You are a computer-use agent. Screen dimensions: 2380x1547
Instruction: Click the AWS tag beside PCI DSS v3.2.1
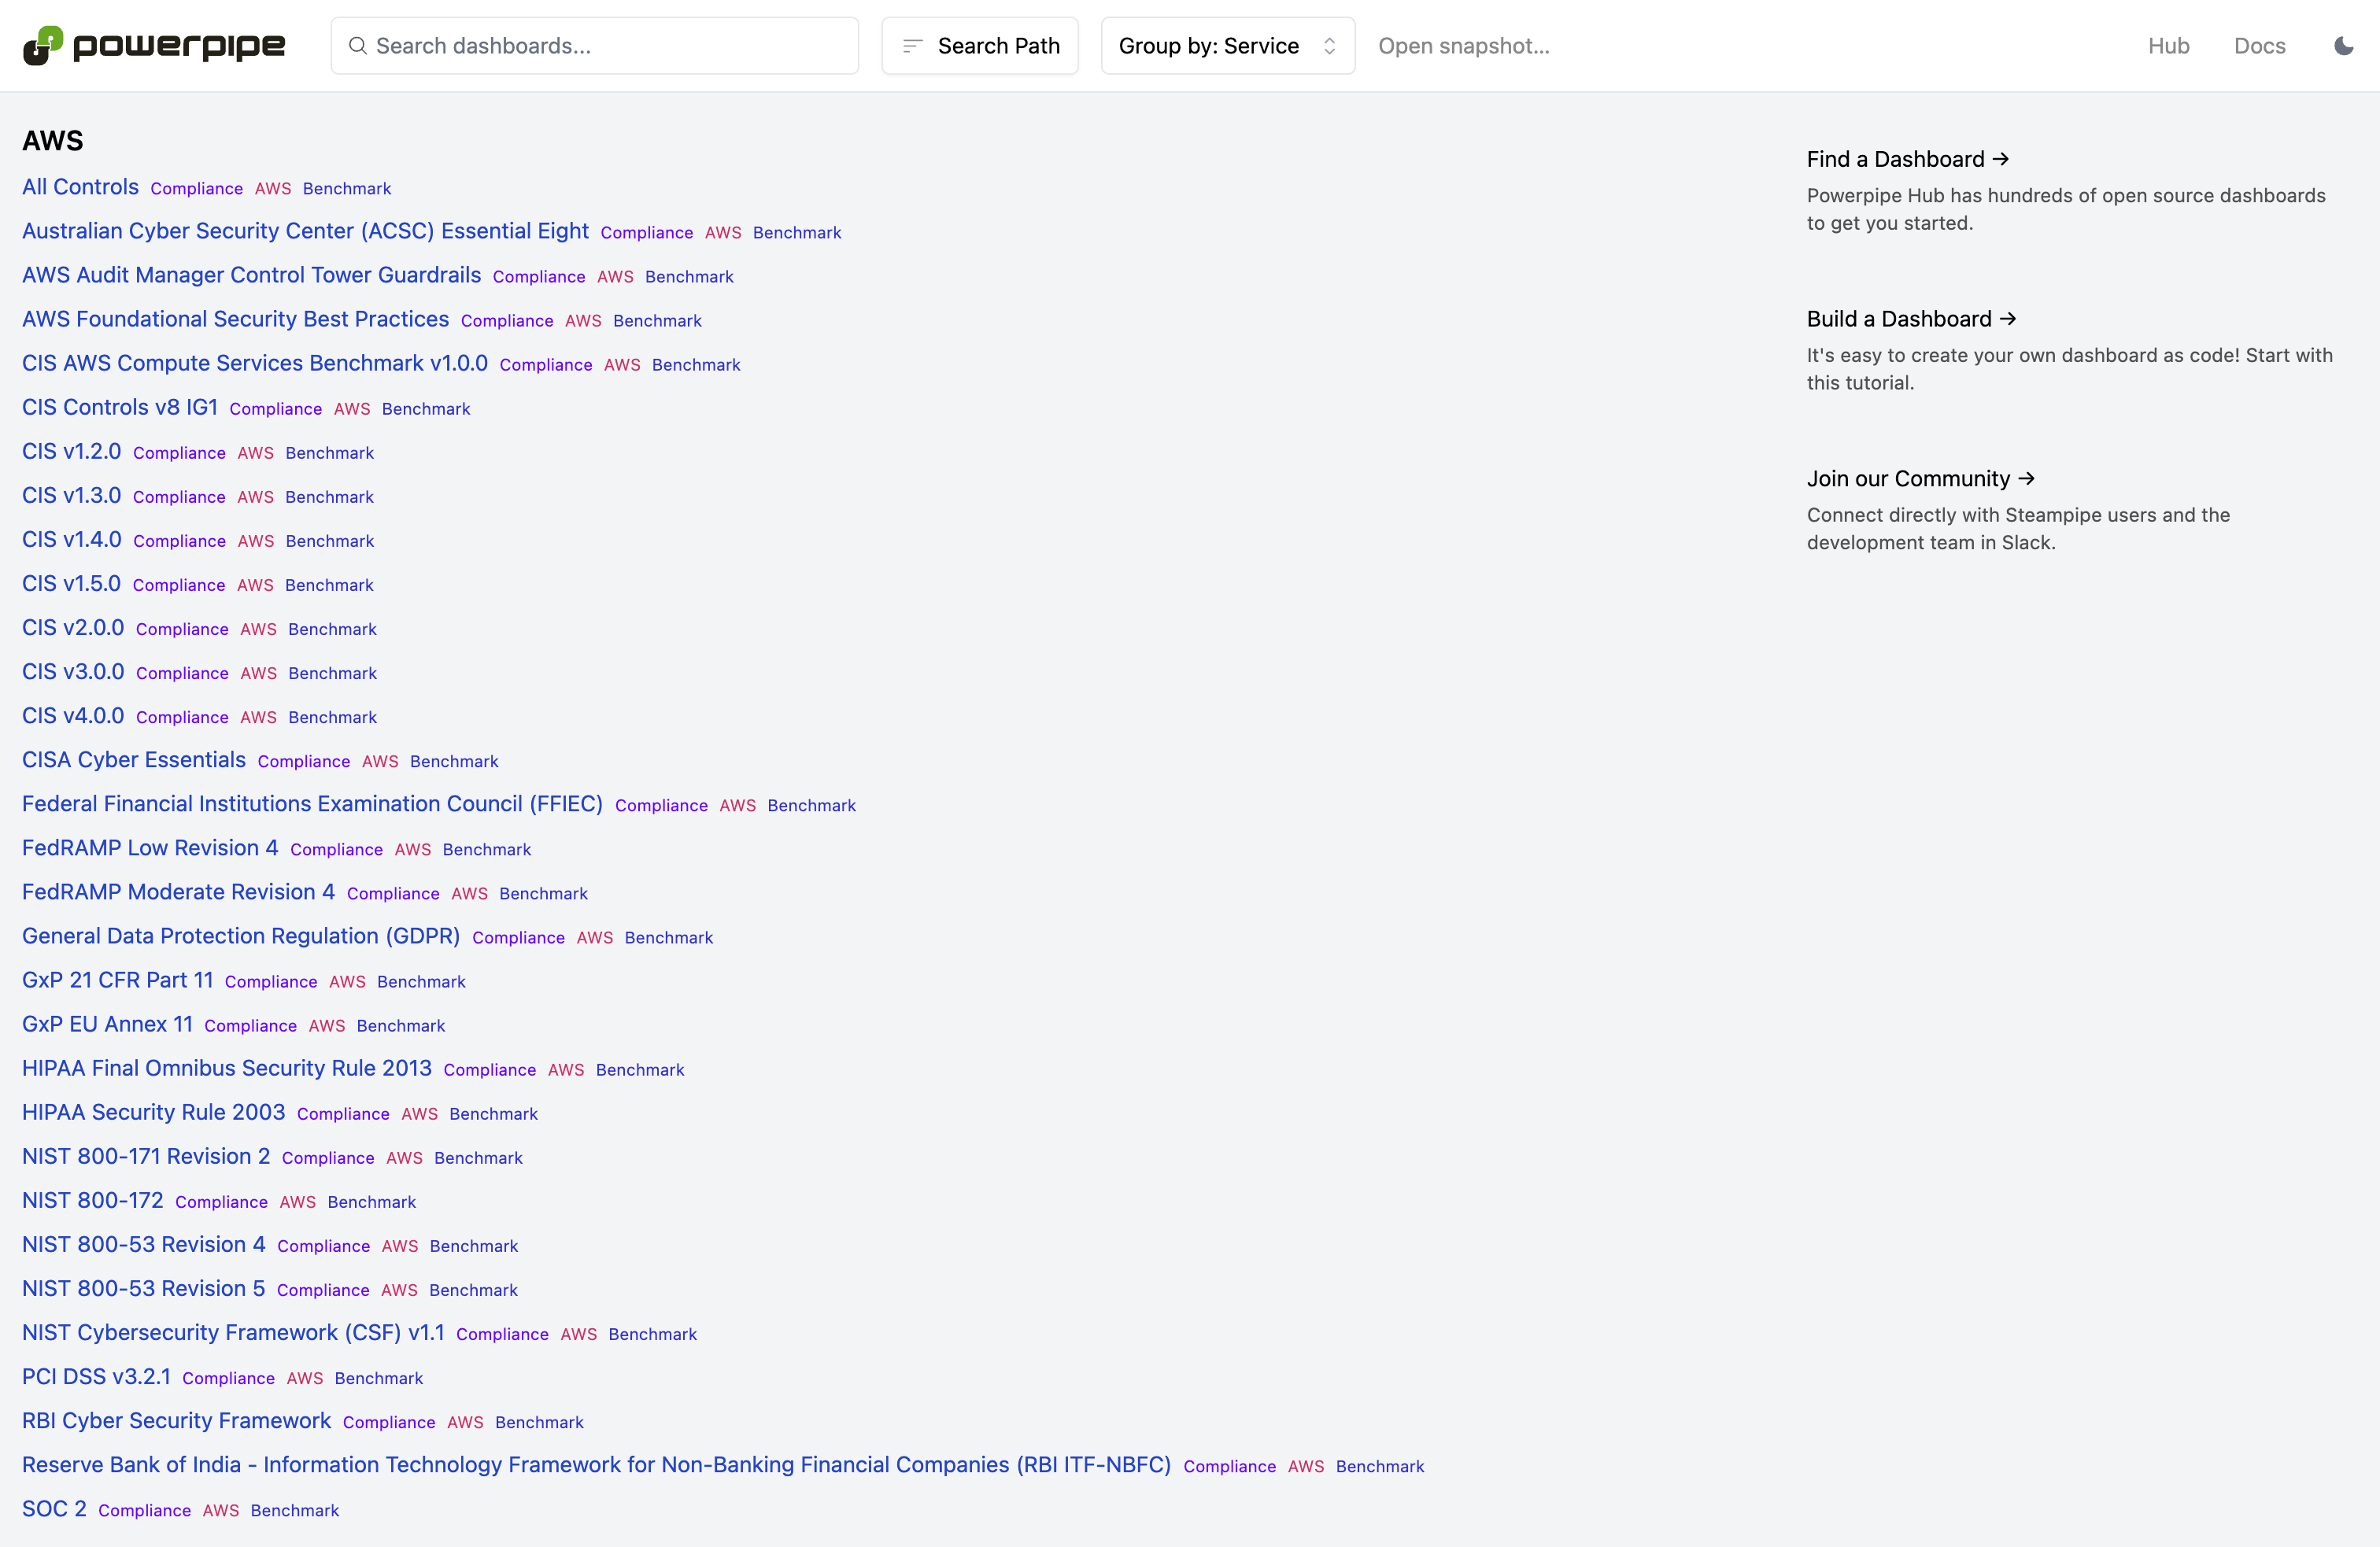coord(304,1378)
